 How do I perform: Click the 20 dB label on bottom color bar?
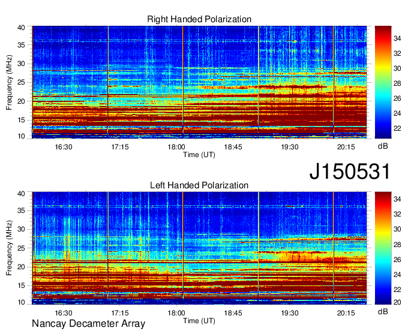tap(397, 302)
